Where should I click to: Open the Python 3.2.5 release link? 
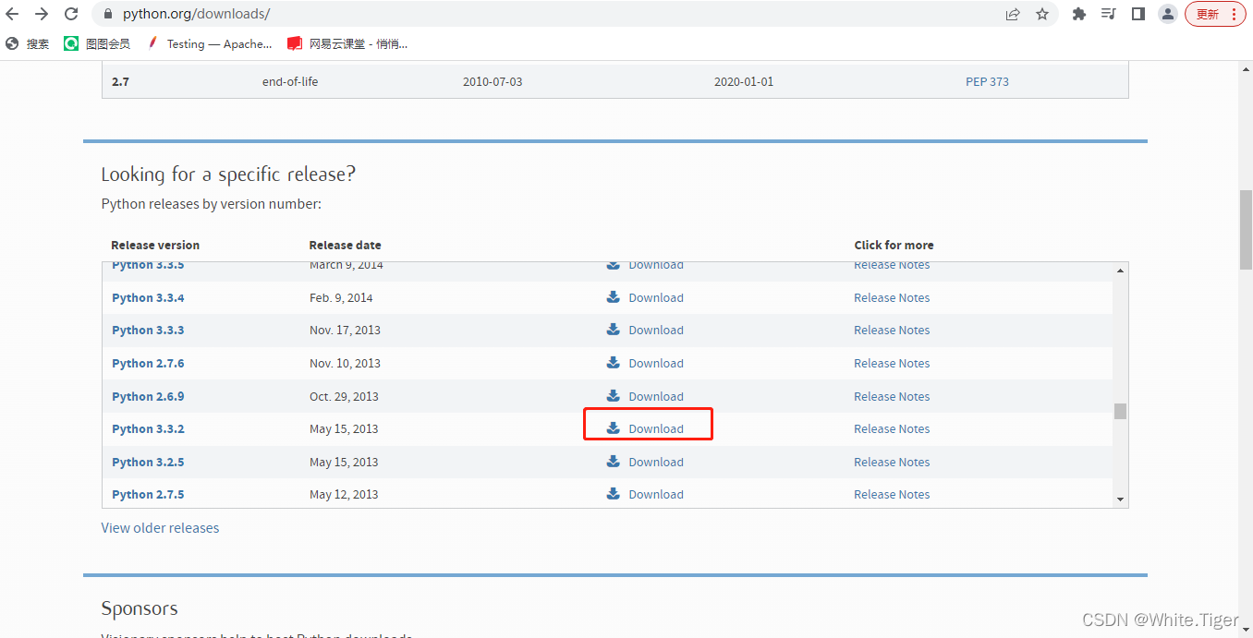pos(148,462)
